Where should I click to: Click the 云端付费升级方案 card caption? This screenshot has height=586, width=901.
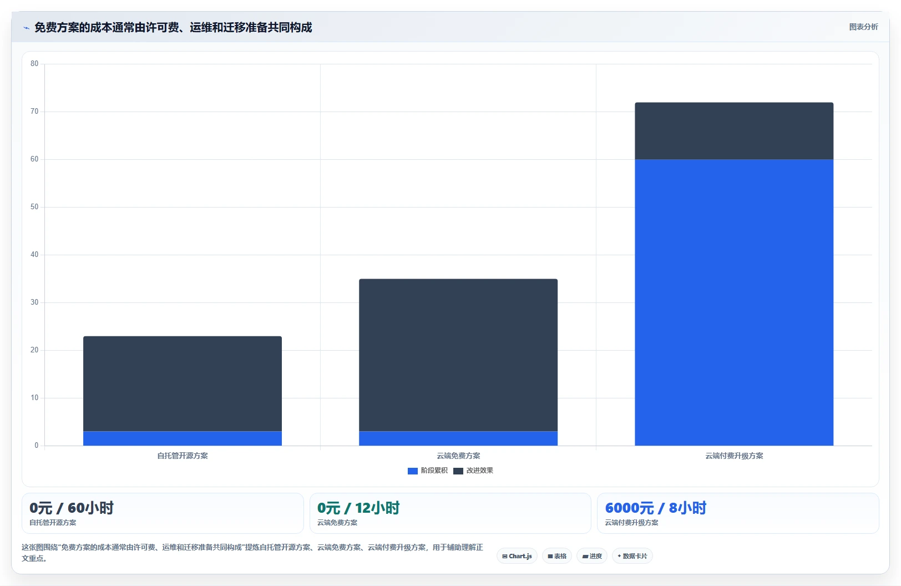pos(631,523)
